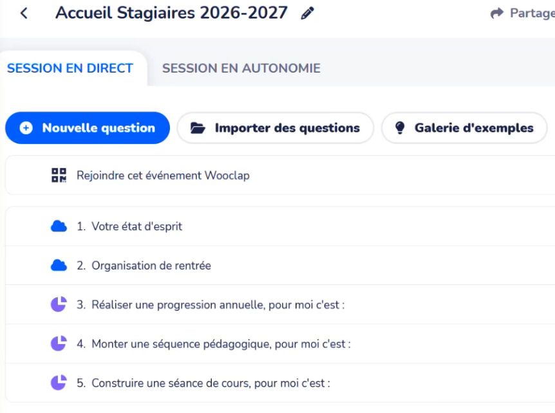Click the lightbulb icon for Galerie d'exemples

pos(400,127)
